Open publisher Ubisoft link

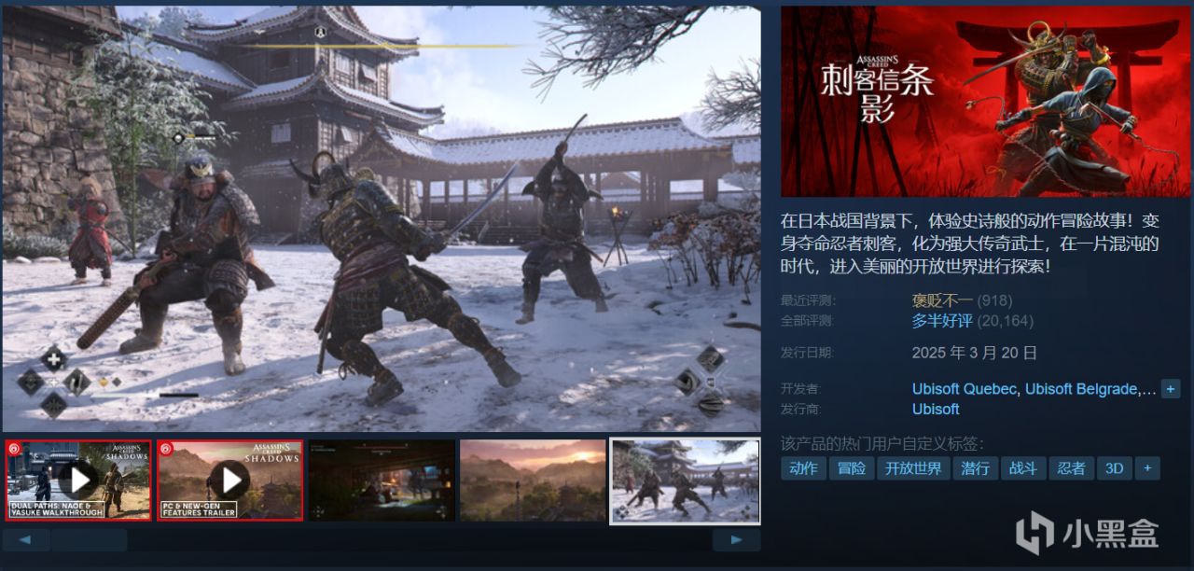(936, 409)
